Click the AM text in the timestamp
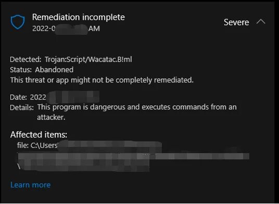The width and height of the screenshot is (279, 204). 94,29
